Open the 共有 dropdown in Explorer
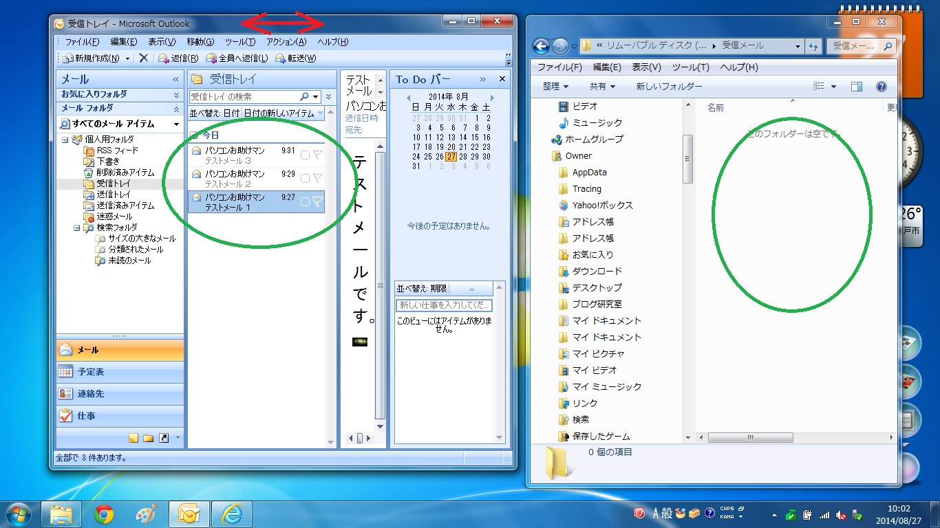Image resolution: width=940 pixels, height=528 pixels. click(x=602, y=87)
